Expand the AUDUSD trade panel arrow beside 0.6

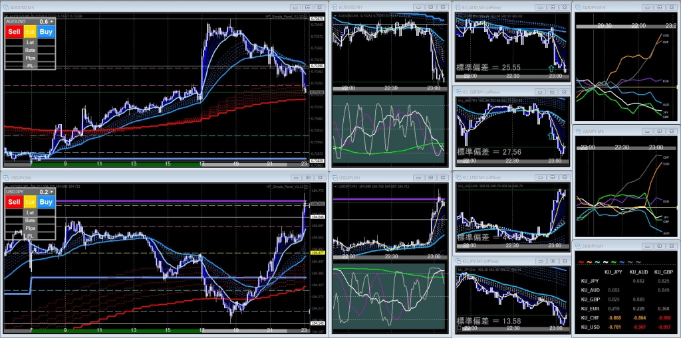53,22
